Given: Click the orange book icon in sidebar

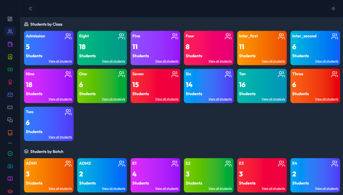Looking at the screenshot, I should 10,133.
